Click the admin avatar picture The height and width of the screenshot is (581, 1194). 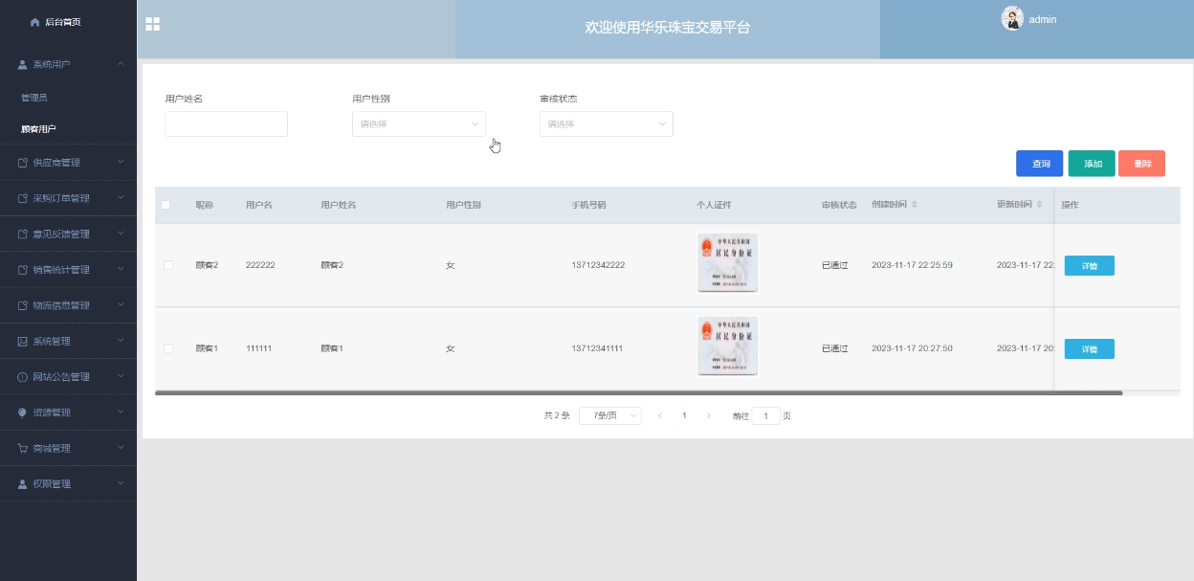(x=1012, y=18)
